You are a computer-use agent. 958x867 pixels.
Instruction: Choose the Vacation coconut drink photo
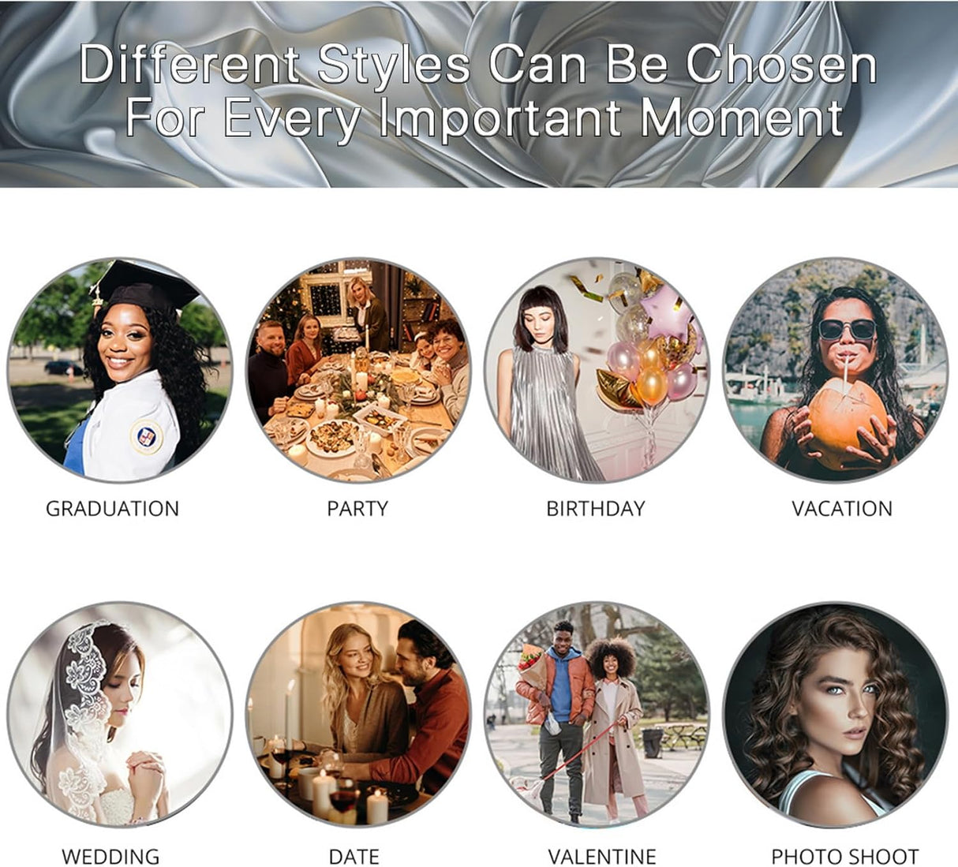coord(836,369)
